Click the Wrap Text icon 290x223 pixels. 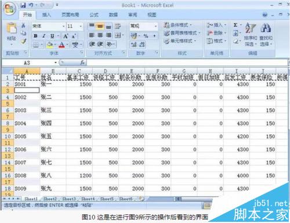(x=118, y=26)
